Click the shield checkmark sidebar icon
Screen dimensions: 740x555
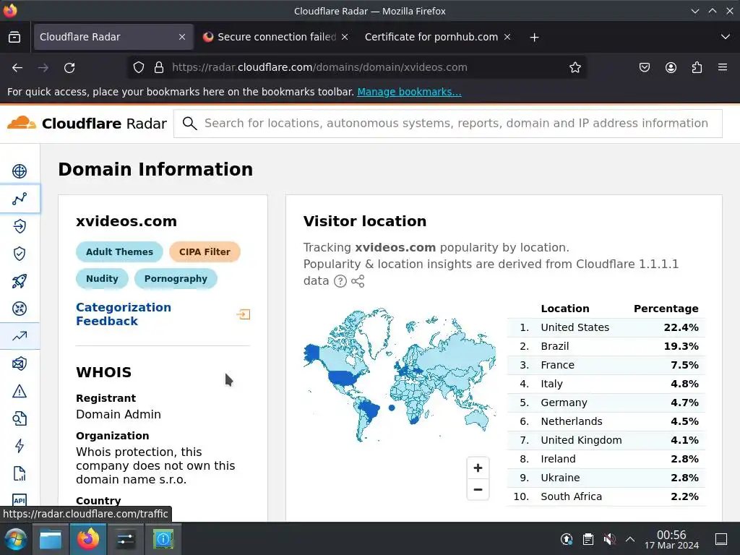(20, 254)
